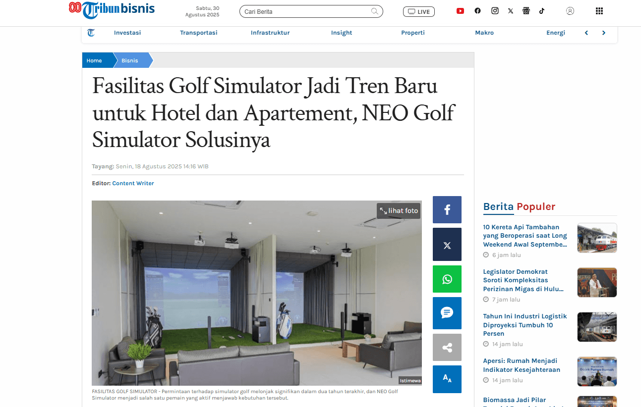Click the train thumbnail for Kereta Api article
This screenshot has width=641, height=407.
[597, 238]
